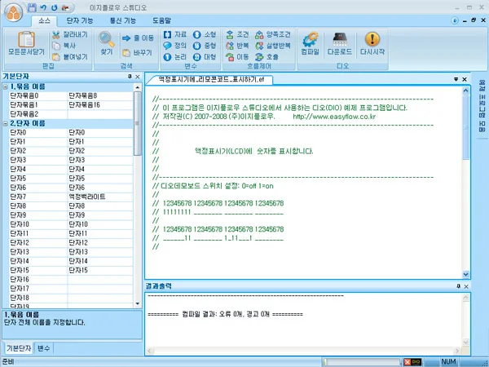Click the 다운로드 chip icon
This screenshot has width=489, height=367.
[340, 40]
